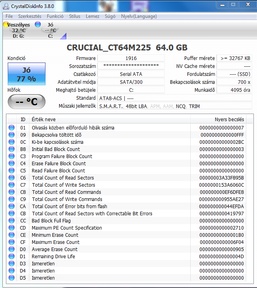
Task: Click the CRUCIAL_CT64M225 64.0 GB drive title
Action: (127, 48)
